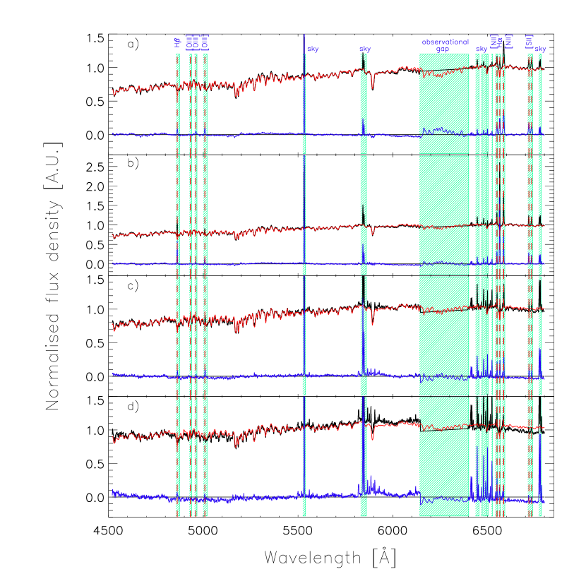Click the "observational gap" annotation
Viewport: 586px width, 586px height.
click(x=445, y=45)
